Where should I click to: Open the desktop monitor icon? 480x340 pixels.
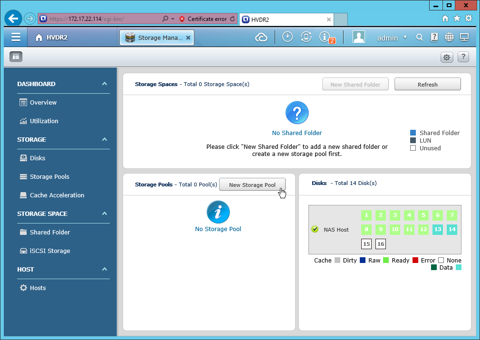coord(464,38)
